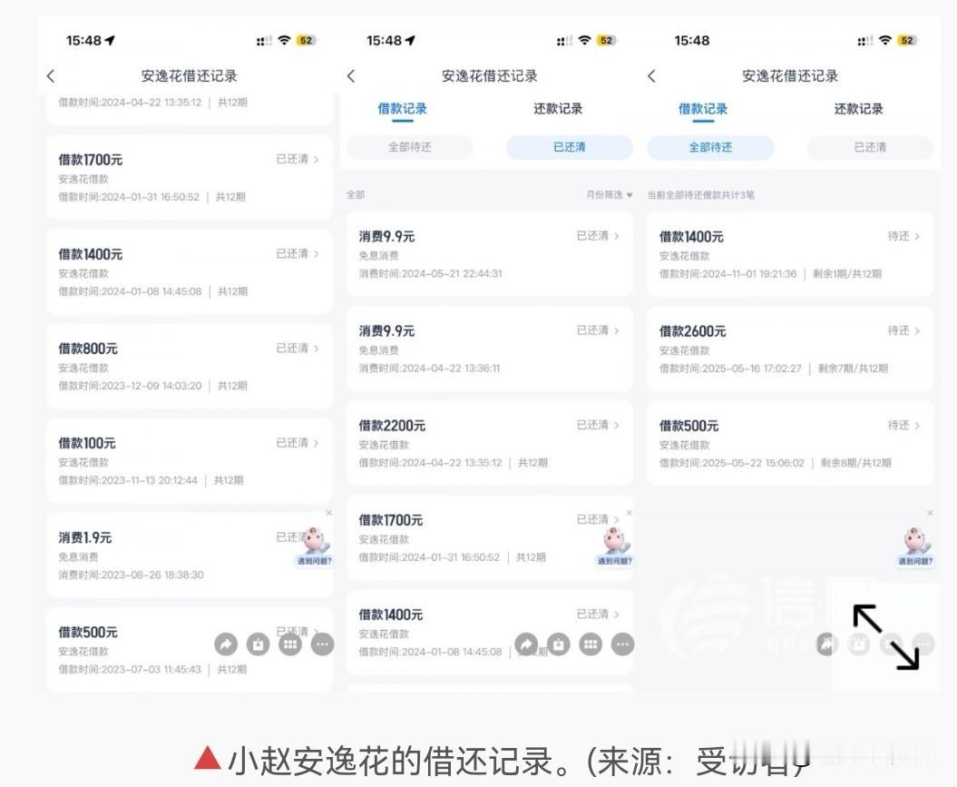957x787 pixels.
Task: Tap the 15:48 clock in the right screenshot
Action: (x=692, y=40)
